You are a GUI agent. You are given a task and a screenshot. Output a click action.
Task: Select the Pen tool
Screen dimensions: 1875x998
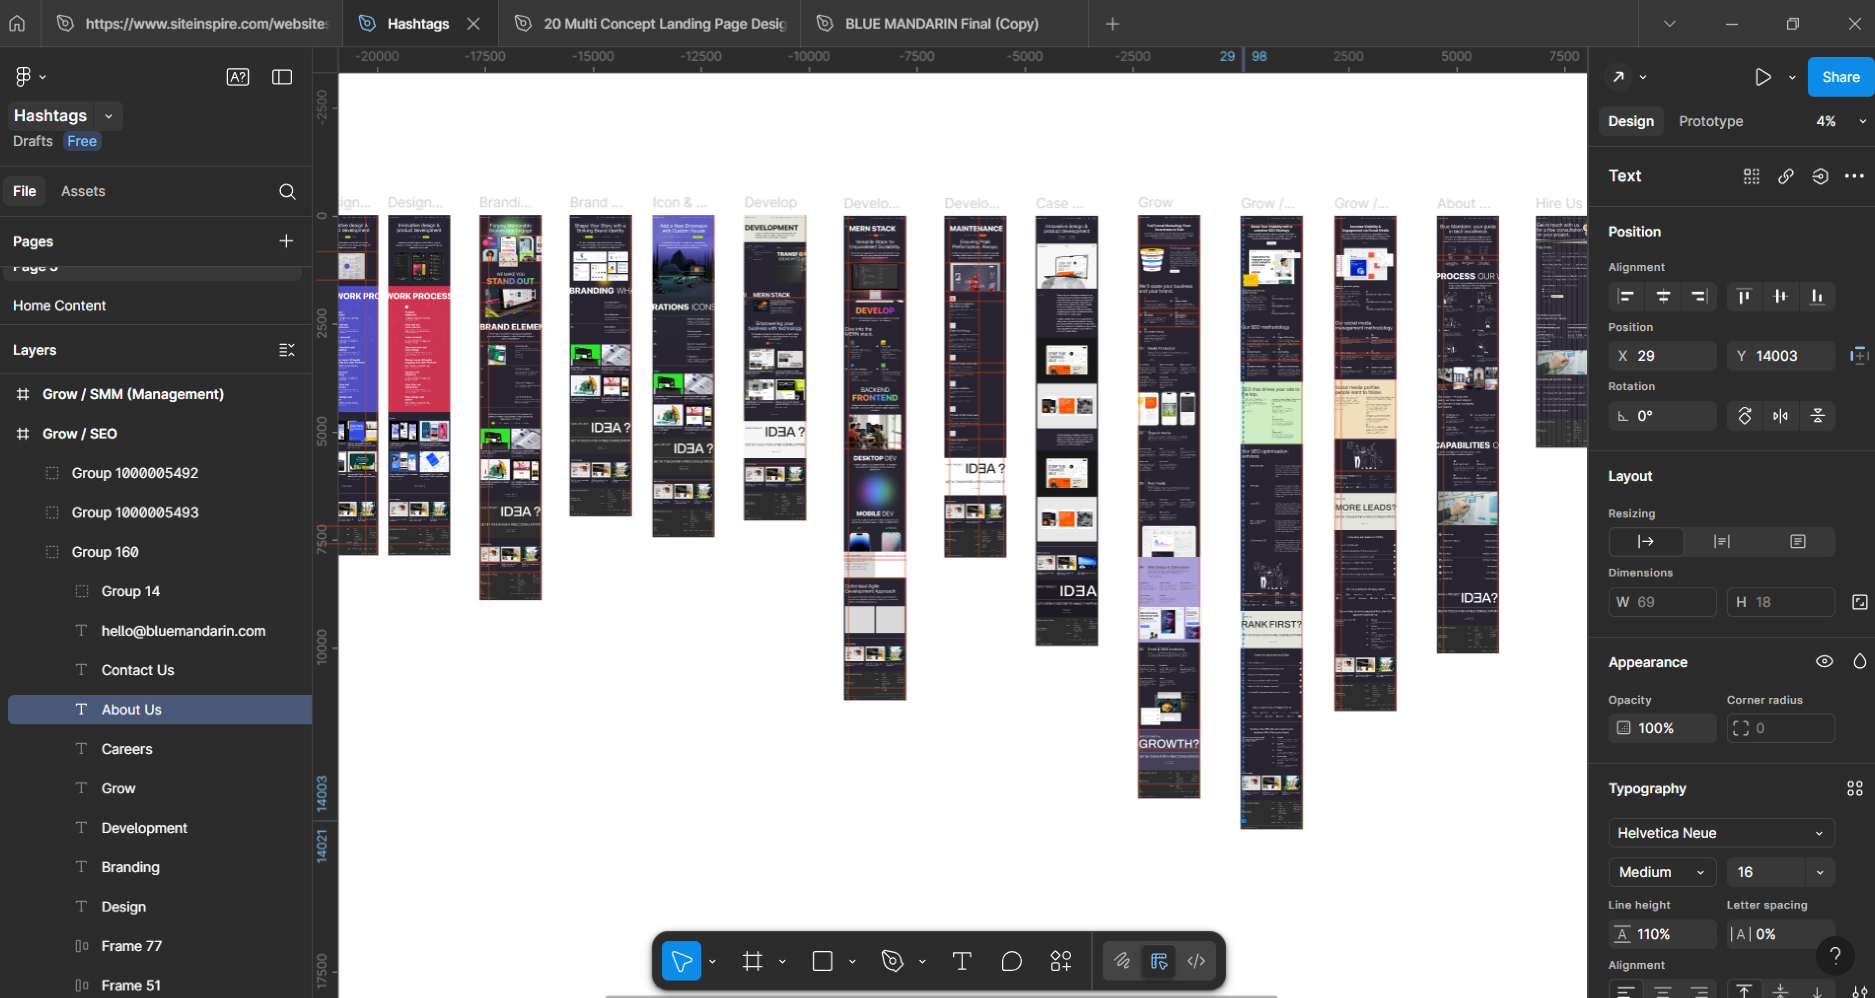(892, 961)
